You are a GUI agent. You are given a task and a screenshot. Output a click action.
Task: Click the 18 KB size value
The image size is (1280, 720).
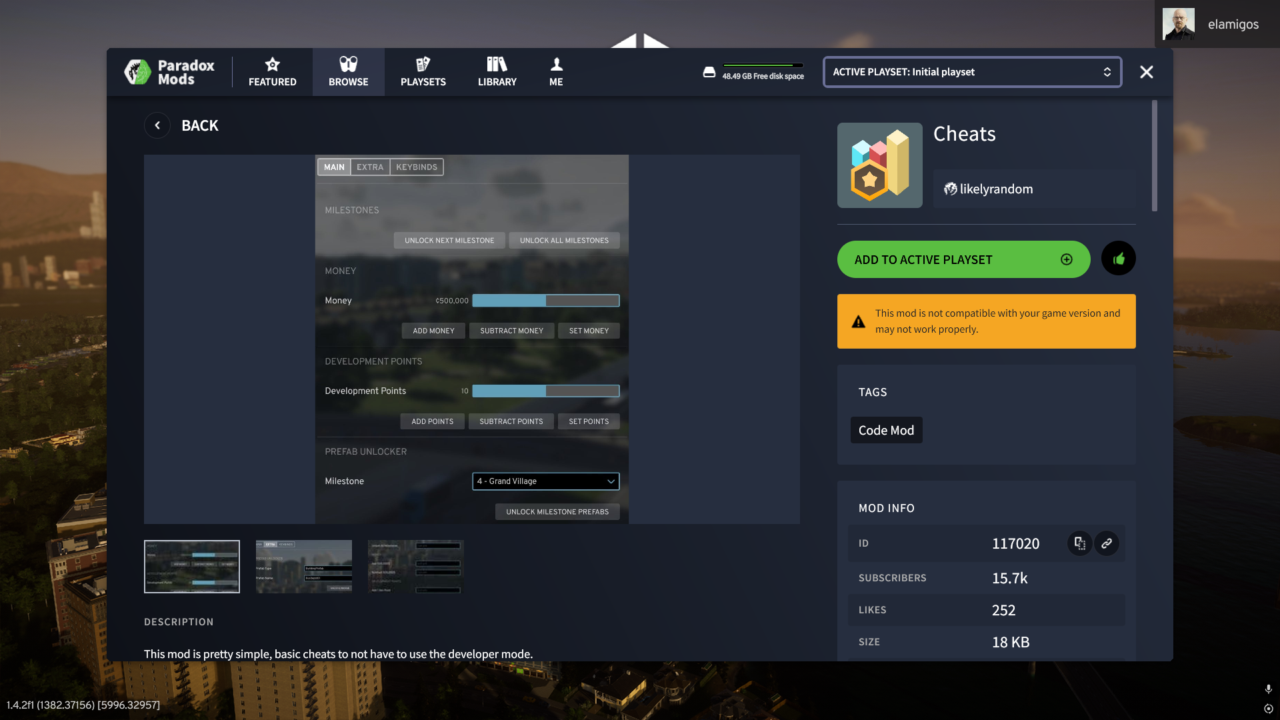click(x=1011, y=643)
